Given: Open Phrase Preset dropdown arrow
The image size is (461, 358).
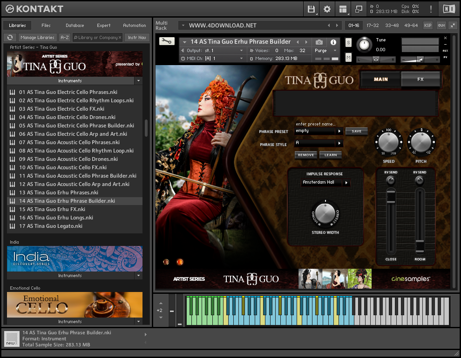Looking at the screenshot, I should point(339,131).
